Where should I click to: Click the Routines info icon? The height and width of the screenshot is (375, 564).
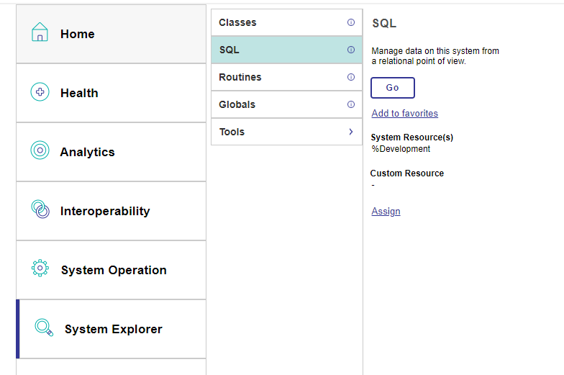pos(351,77)
